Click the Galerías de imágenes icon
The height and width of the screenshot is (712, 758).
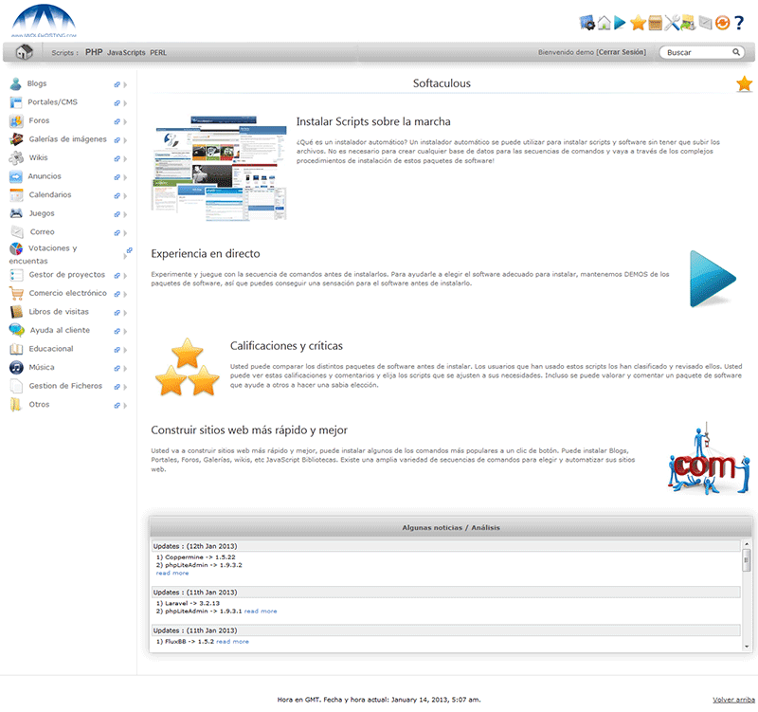pos(16,139)
